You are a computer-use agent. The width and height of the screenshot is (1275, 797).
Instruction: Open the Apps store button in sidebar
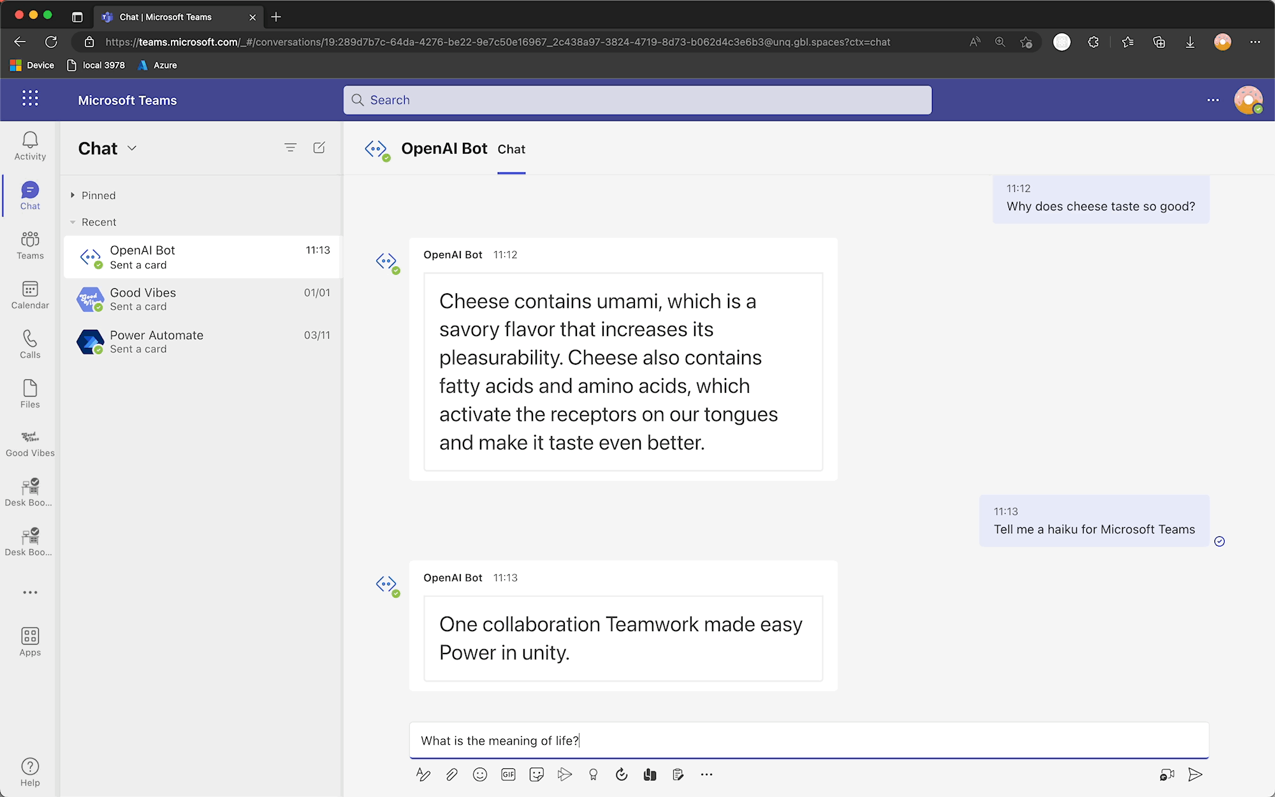30,641
